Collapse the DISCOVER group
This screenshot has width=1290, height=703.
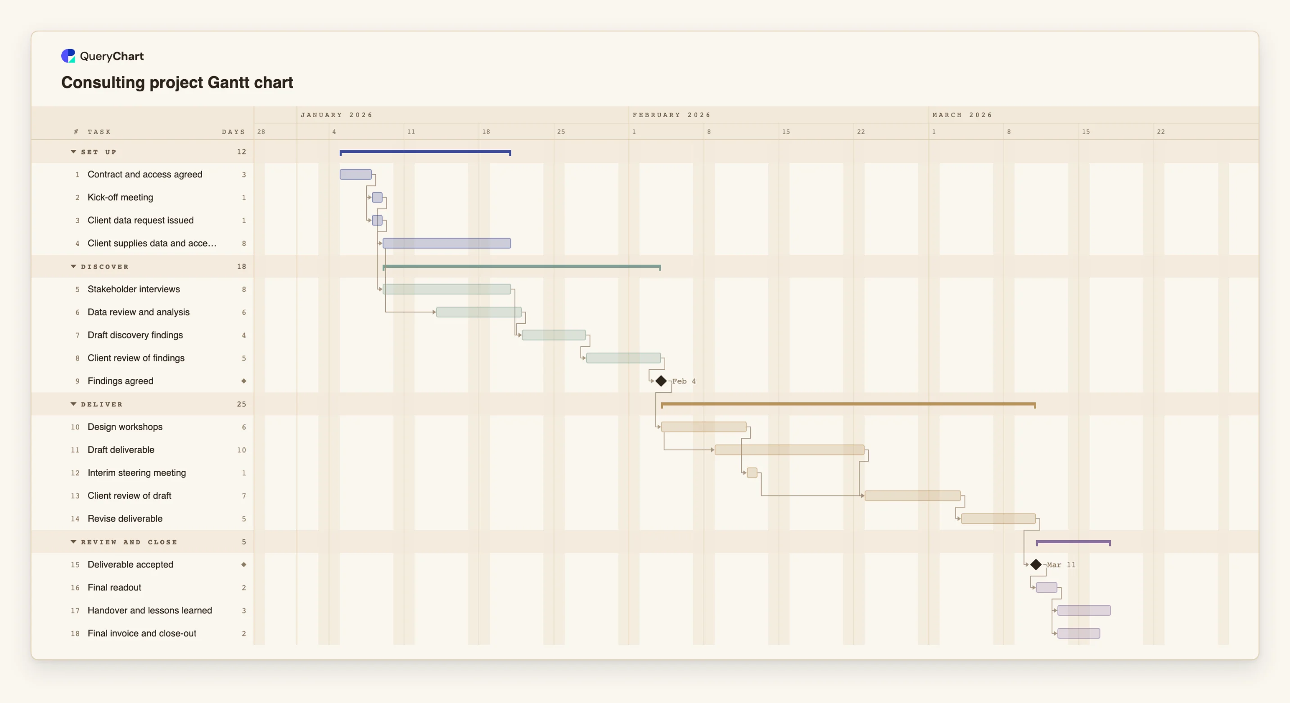(74, 266)
